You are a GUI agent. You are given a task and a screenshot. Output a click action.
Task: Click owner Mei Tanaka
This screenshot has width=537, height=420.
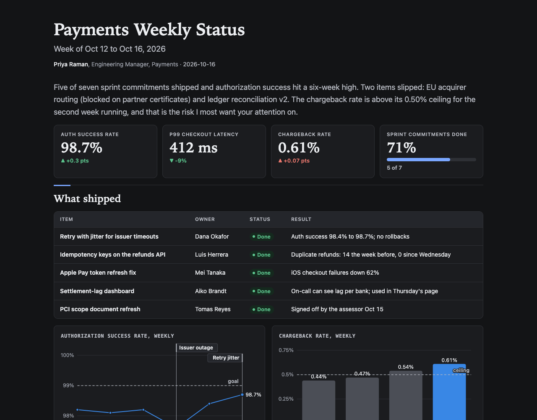pos(210,273)
